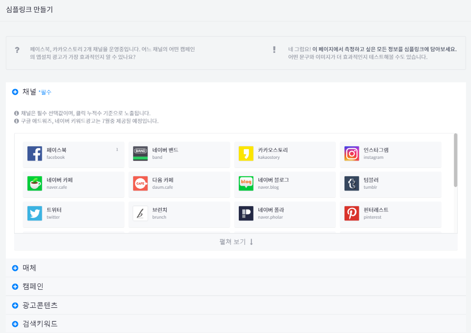
Task: Pick the Instagram channel icon
Action: point(352,153)
